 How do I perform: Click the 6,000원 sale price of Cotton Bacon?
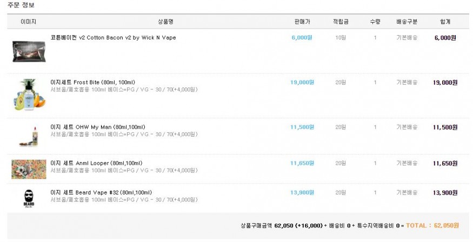point(302,38)
